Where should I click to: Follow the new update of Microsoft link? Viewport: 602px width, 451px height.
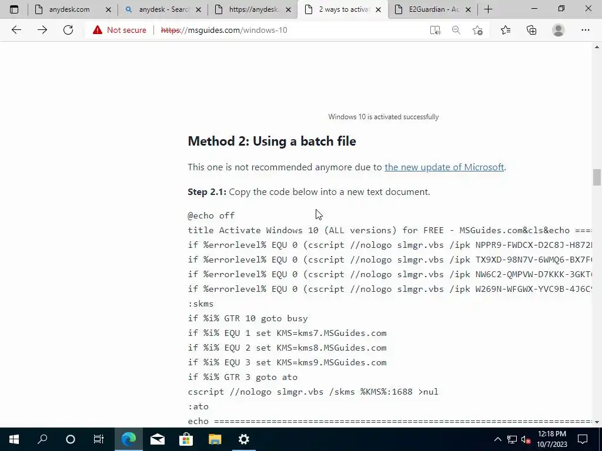[x=444, y=167]
